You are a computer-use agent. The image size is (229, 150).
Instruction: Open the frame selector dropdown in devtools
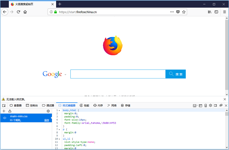pos(195,105)
